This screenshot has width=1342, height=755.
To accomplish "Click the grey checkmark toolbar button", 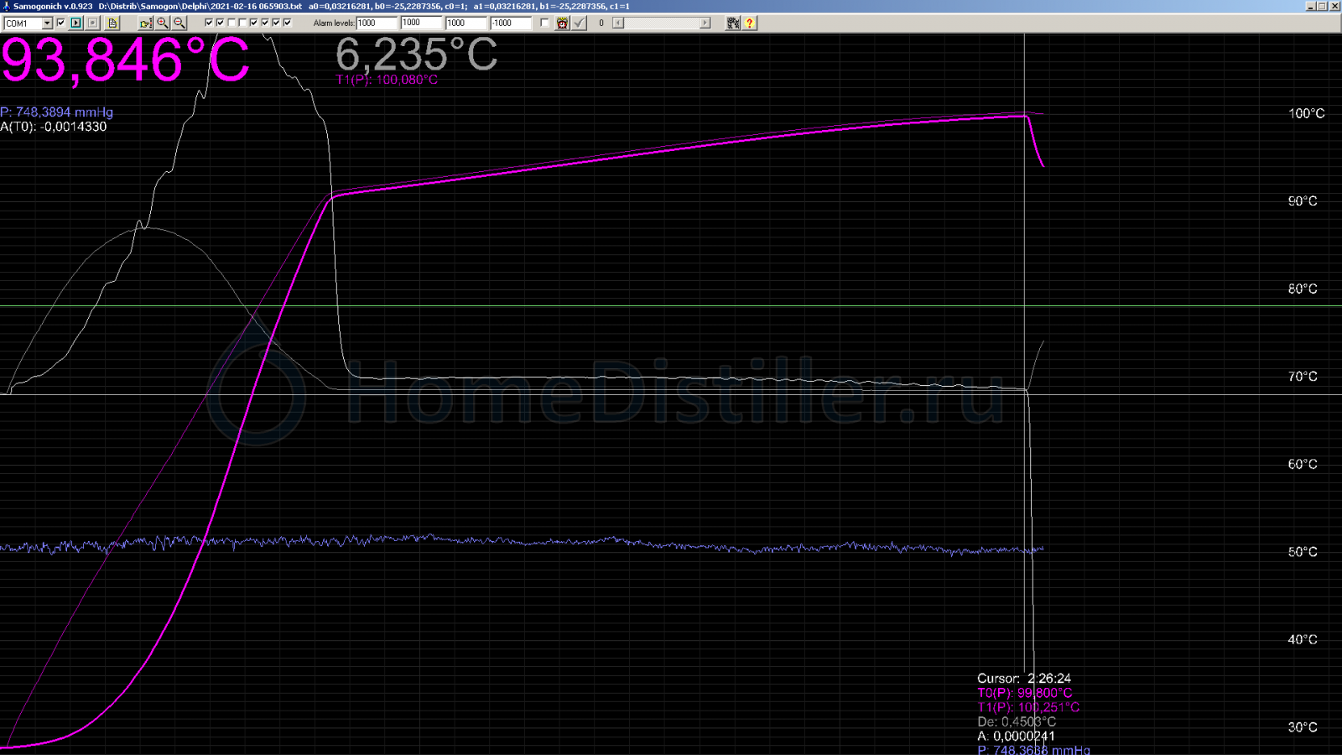I will pos(579,23).
